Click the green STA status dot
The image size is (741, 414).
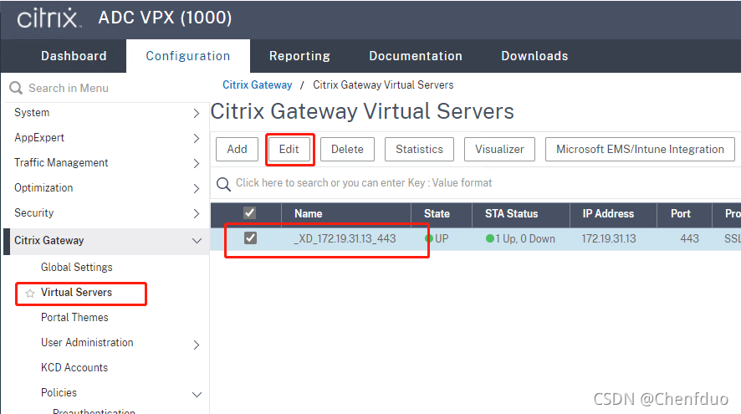click(x=490, y=238)
